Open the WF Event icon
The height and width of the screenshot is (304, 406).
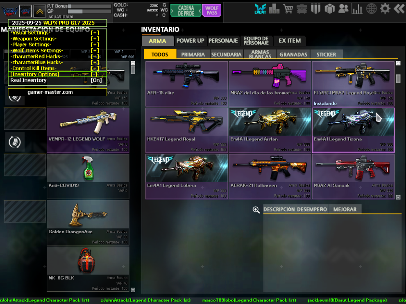[260, 9]
